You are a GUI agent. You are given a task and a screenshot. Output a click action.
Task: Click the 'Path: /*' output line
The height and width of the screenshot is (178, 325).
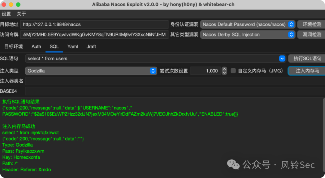pos(10,164)
